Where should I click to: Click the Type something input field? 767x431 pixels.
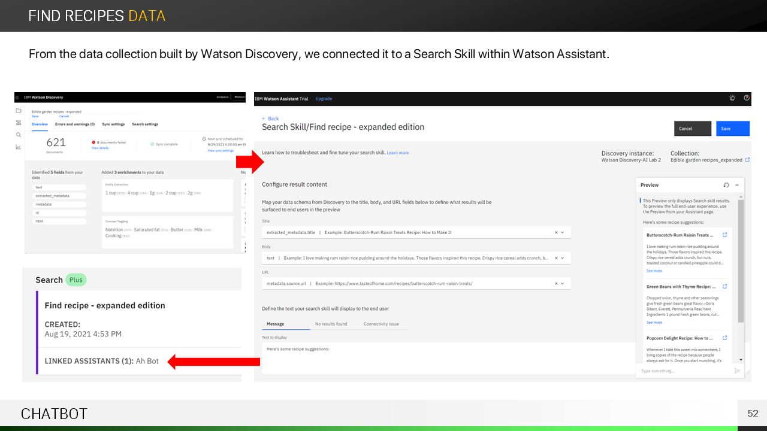point(683,371)
